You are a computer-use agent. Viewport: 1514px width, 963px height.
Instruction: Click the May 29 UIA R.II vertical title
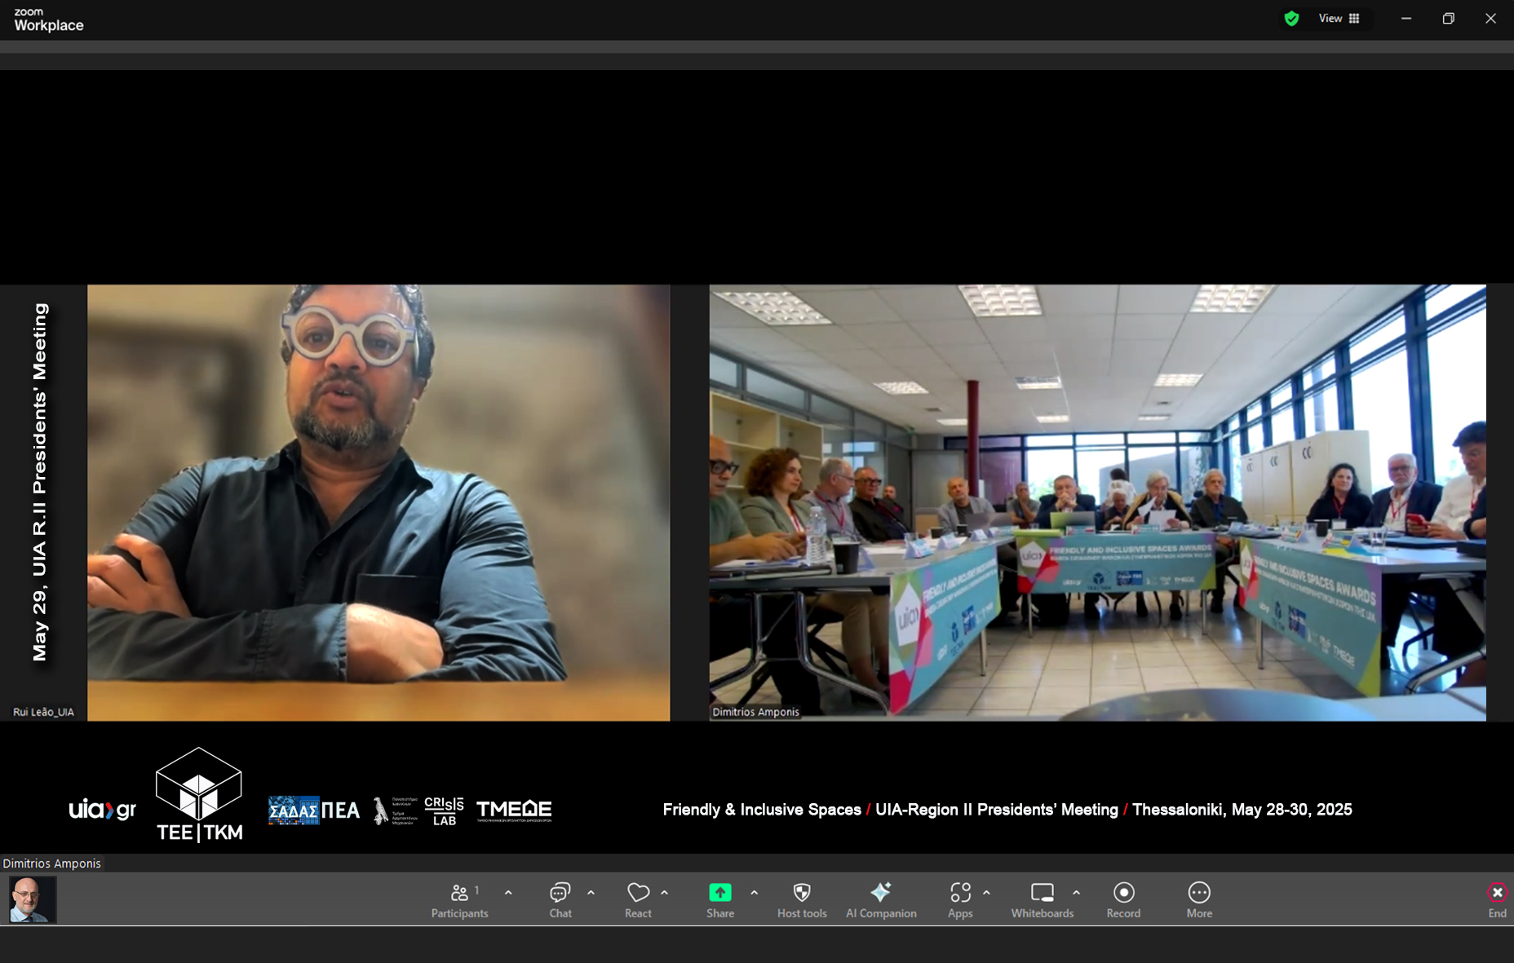(39, 482)
